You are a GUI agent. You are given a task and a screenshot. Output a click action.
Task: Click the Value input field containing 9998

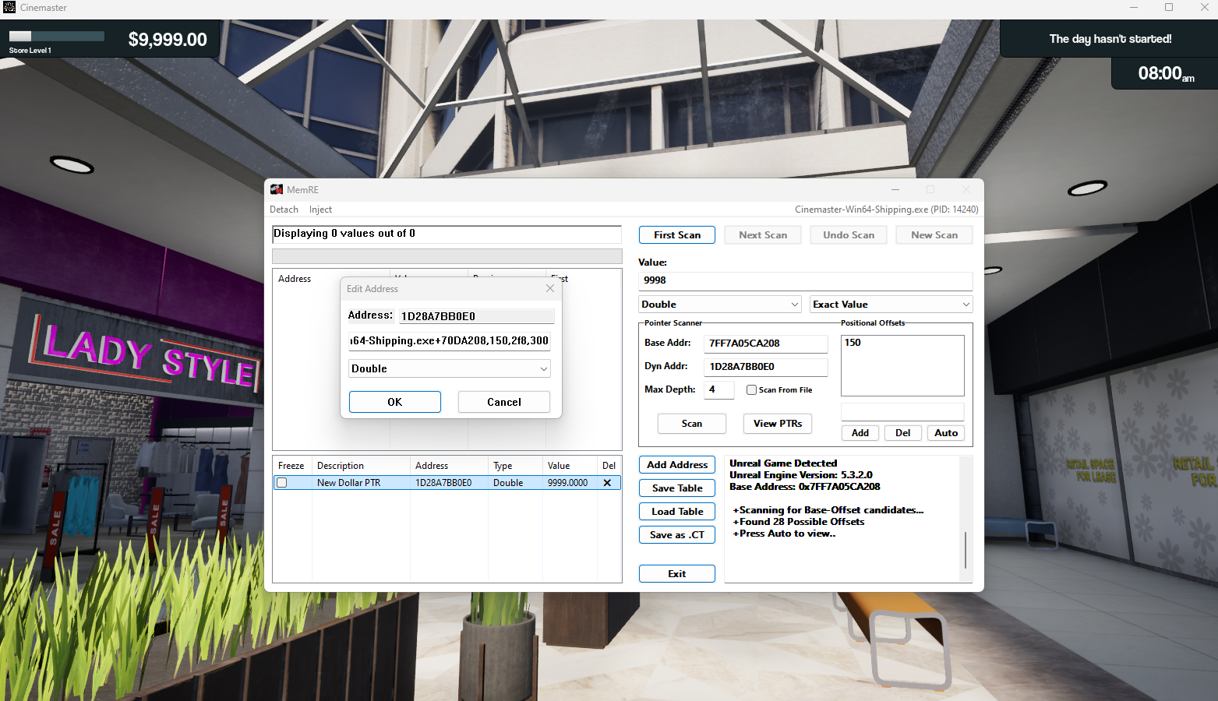pyautogui.click(x=805, y=280)
